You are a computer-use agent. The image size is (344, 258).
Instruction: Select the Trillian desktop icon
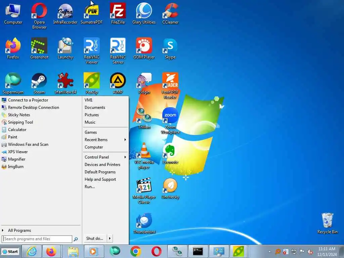point(144,119)
